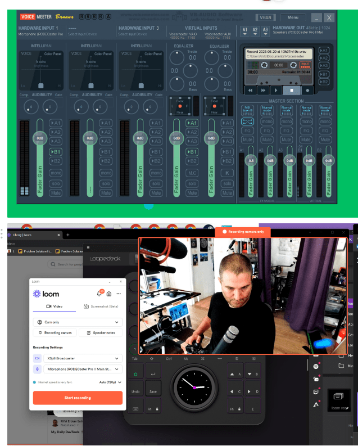
Task: Start recording with the cassette record button
Action: [x=307, y=91]
